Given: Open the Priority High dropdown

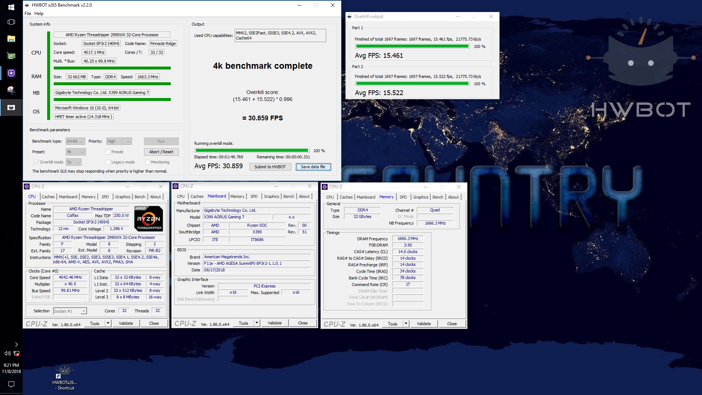Looking at the screenshot, I should point(119,141).
